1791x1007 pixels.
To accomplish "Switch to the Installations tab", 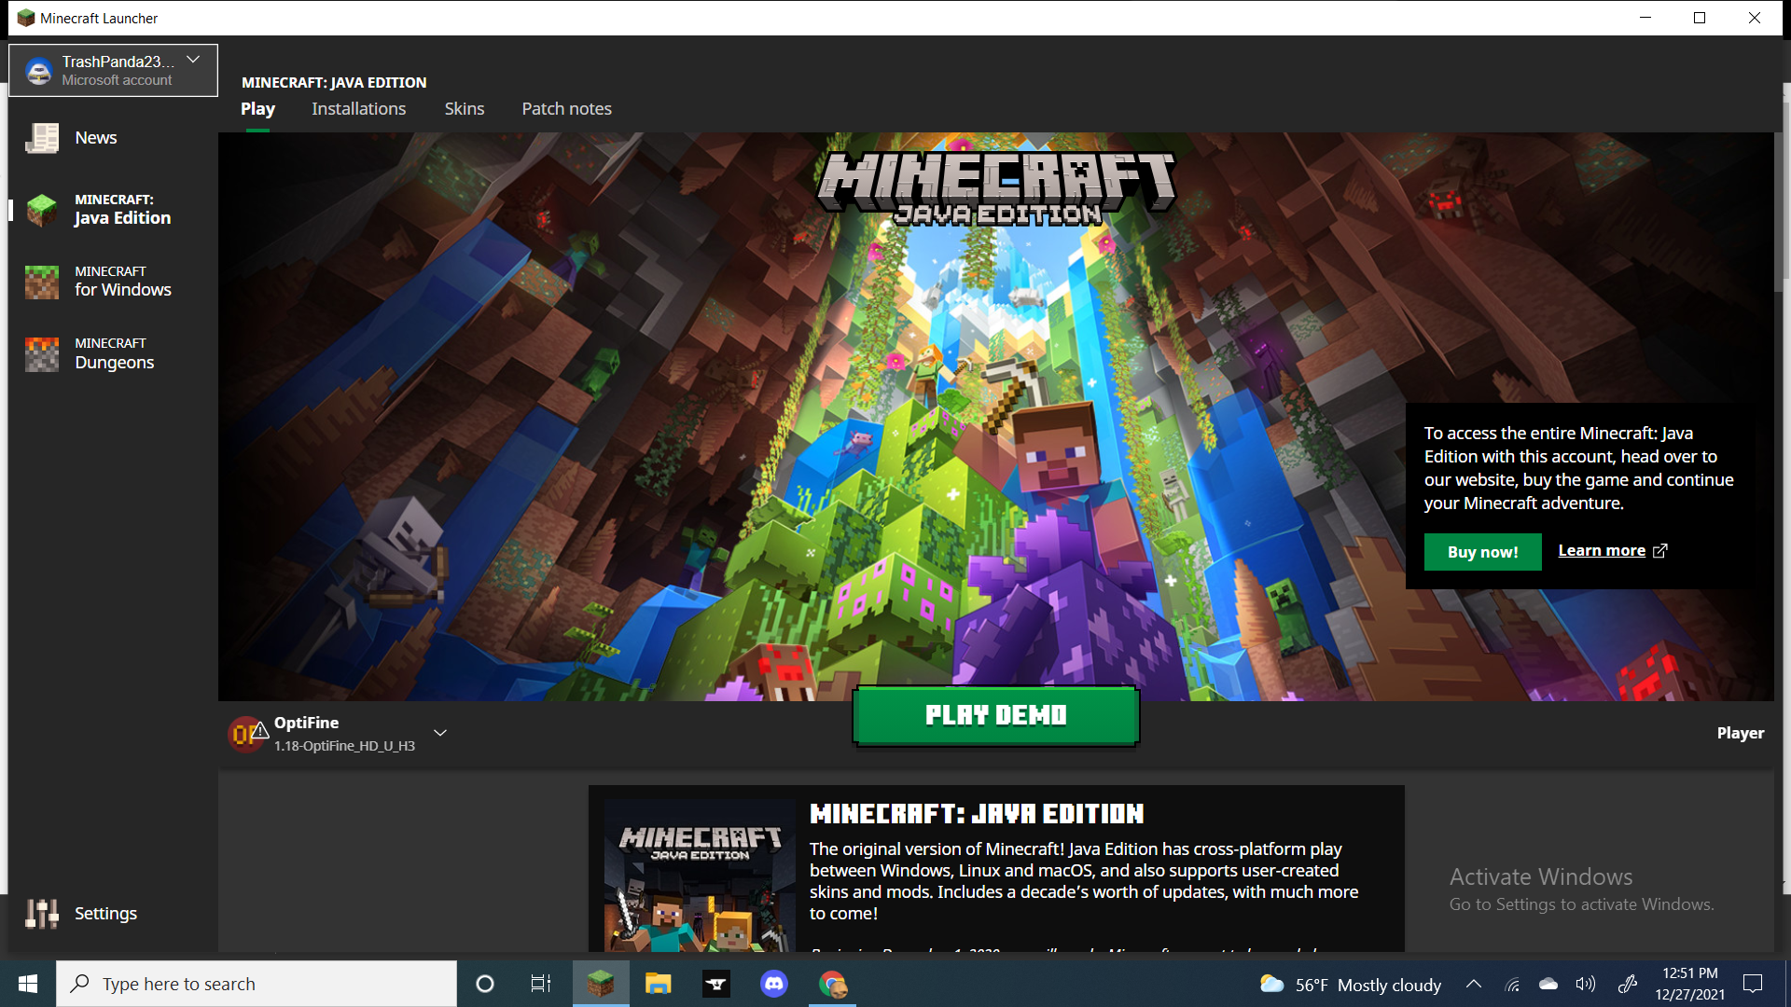I will (358, 109).
